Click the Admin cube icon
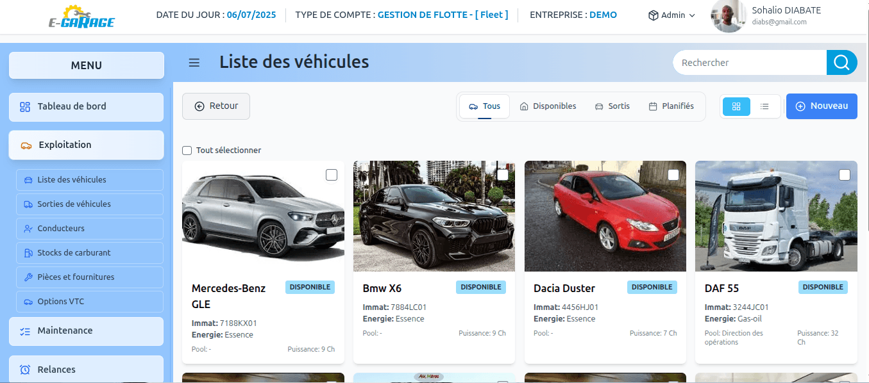This screenshot has width=869, height=383. click(653, 15)
